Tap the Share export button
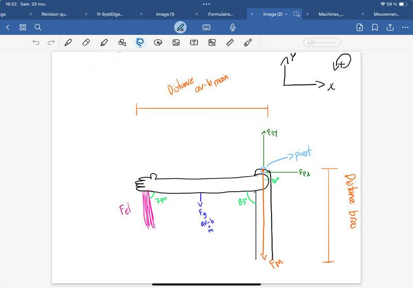The width and height of the screenshot is (413, 288). pyautogui.click(x=390, y=27)
